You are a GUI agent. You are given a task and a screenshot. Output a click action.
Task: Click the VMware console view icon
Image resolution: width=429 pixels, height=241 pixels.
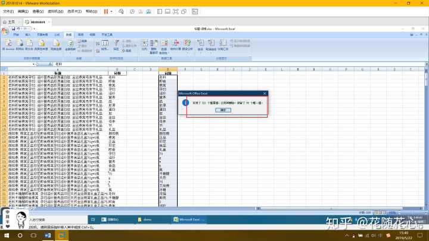[x=195, y=11]
